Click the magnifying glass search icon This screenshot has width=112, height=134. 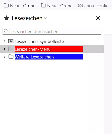5,31
